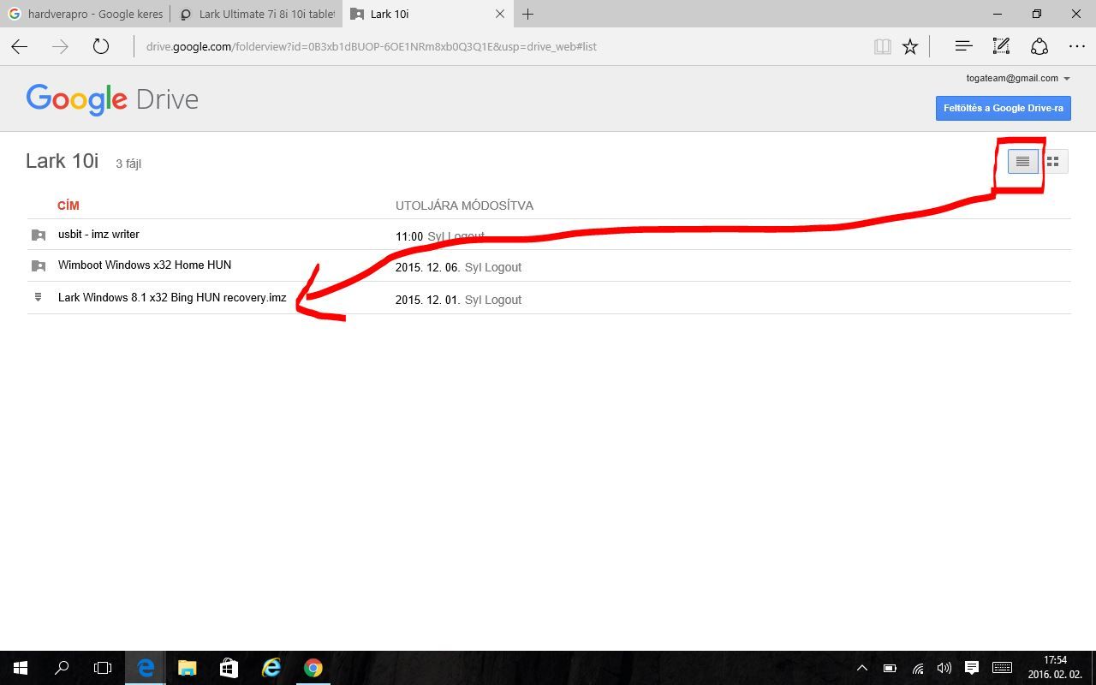Screen dimensions: 1096x685
Task: Open the Wi-Fi network tray icon
Action: (917, 668)
